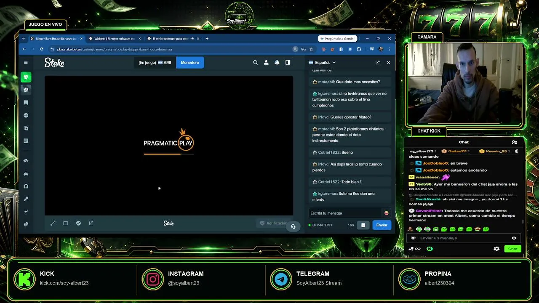
Task: Open live support headset button
Action: point(293,226)
